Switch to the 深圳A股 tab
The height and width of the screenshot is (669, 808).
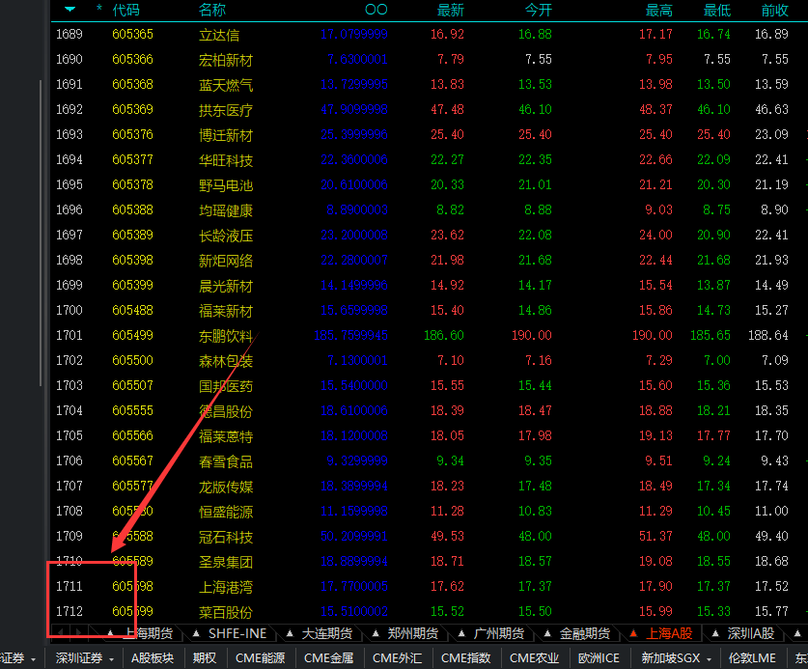(751, 633)
